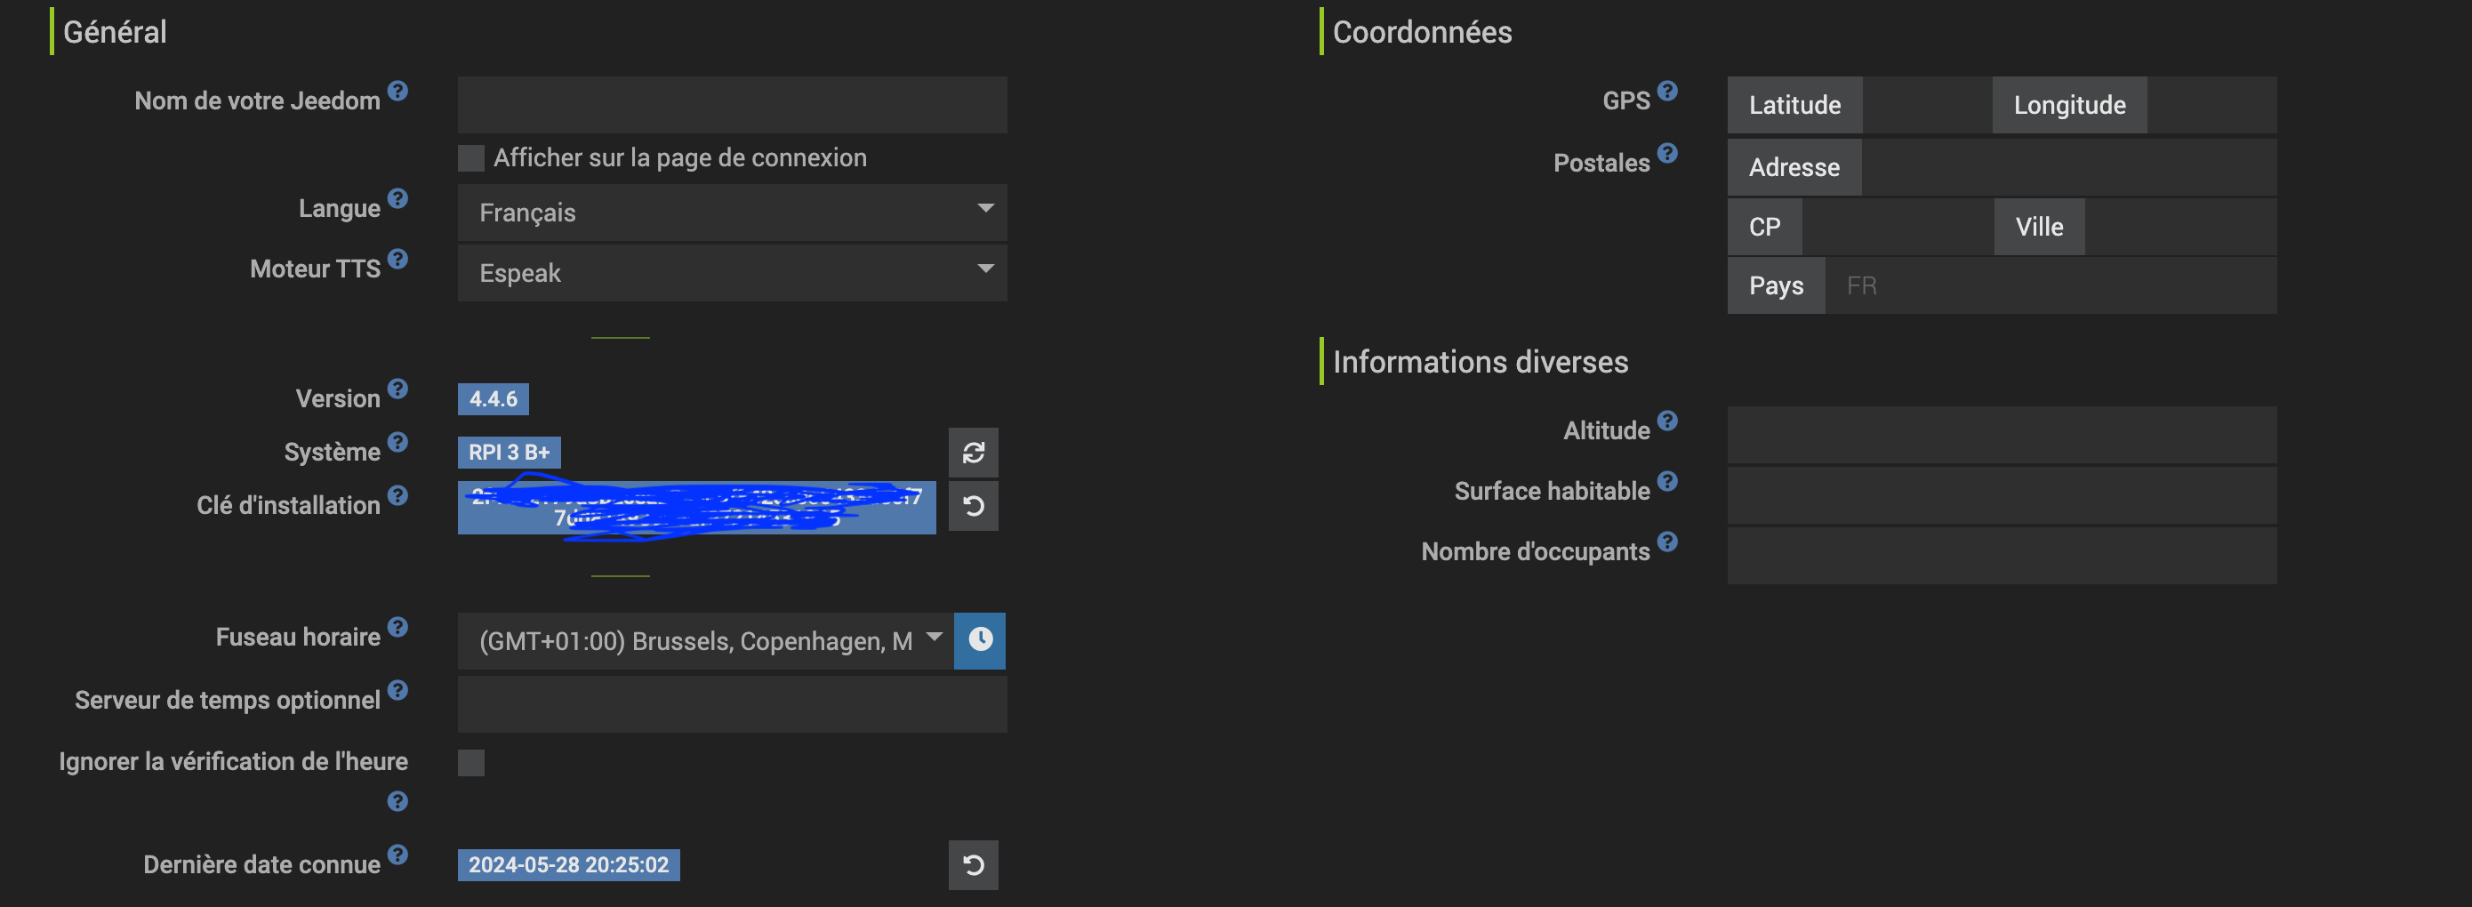Image resolution: width=2472 pixels, height=907 pixels.
Task: Expand the Moteur TTS dropdown showing Espeak
Action: pyautogui.click(x=731, y=273)
